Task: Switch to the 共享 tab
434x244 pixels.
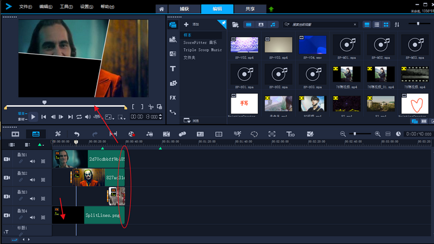Action: (250, 9)
